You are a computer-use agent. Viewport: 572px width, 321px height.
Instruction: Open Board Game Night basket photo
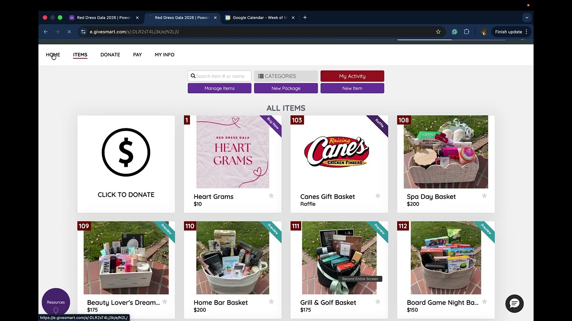(x=446, y=258)
